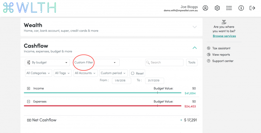
Task: Expand the Wealth section
Action: point(195,27)
